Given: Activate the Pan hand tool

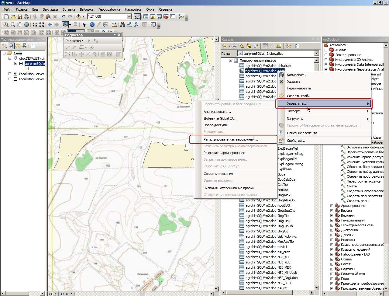Looking at the screenshot, I should (19, 25).
